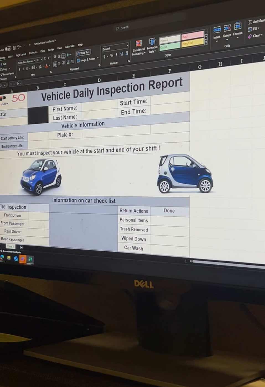Image resolution: width=265 pixels, height=387 pixels.
Task: Click the Decrease Font Size icon
Action: (49, 58)
